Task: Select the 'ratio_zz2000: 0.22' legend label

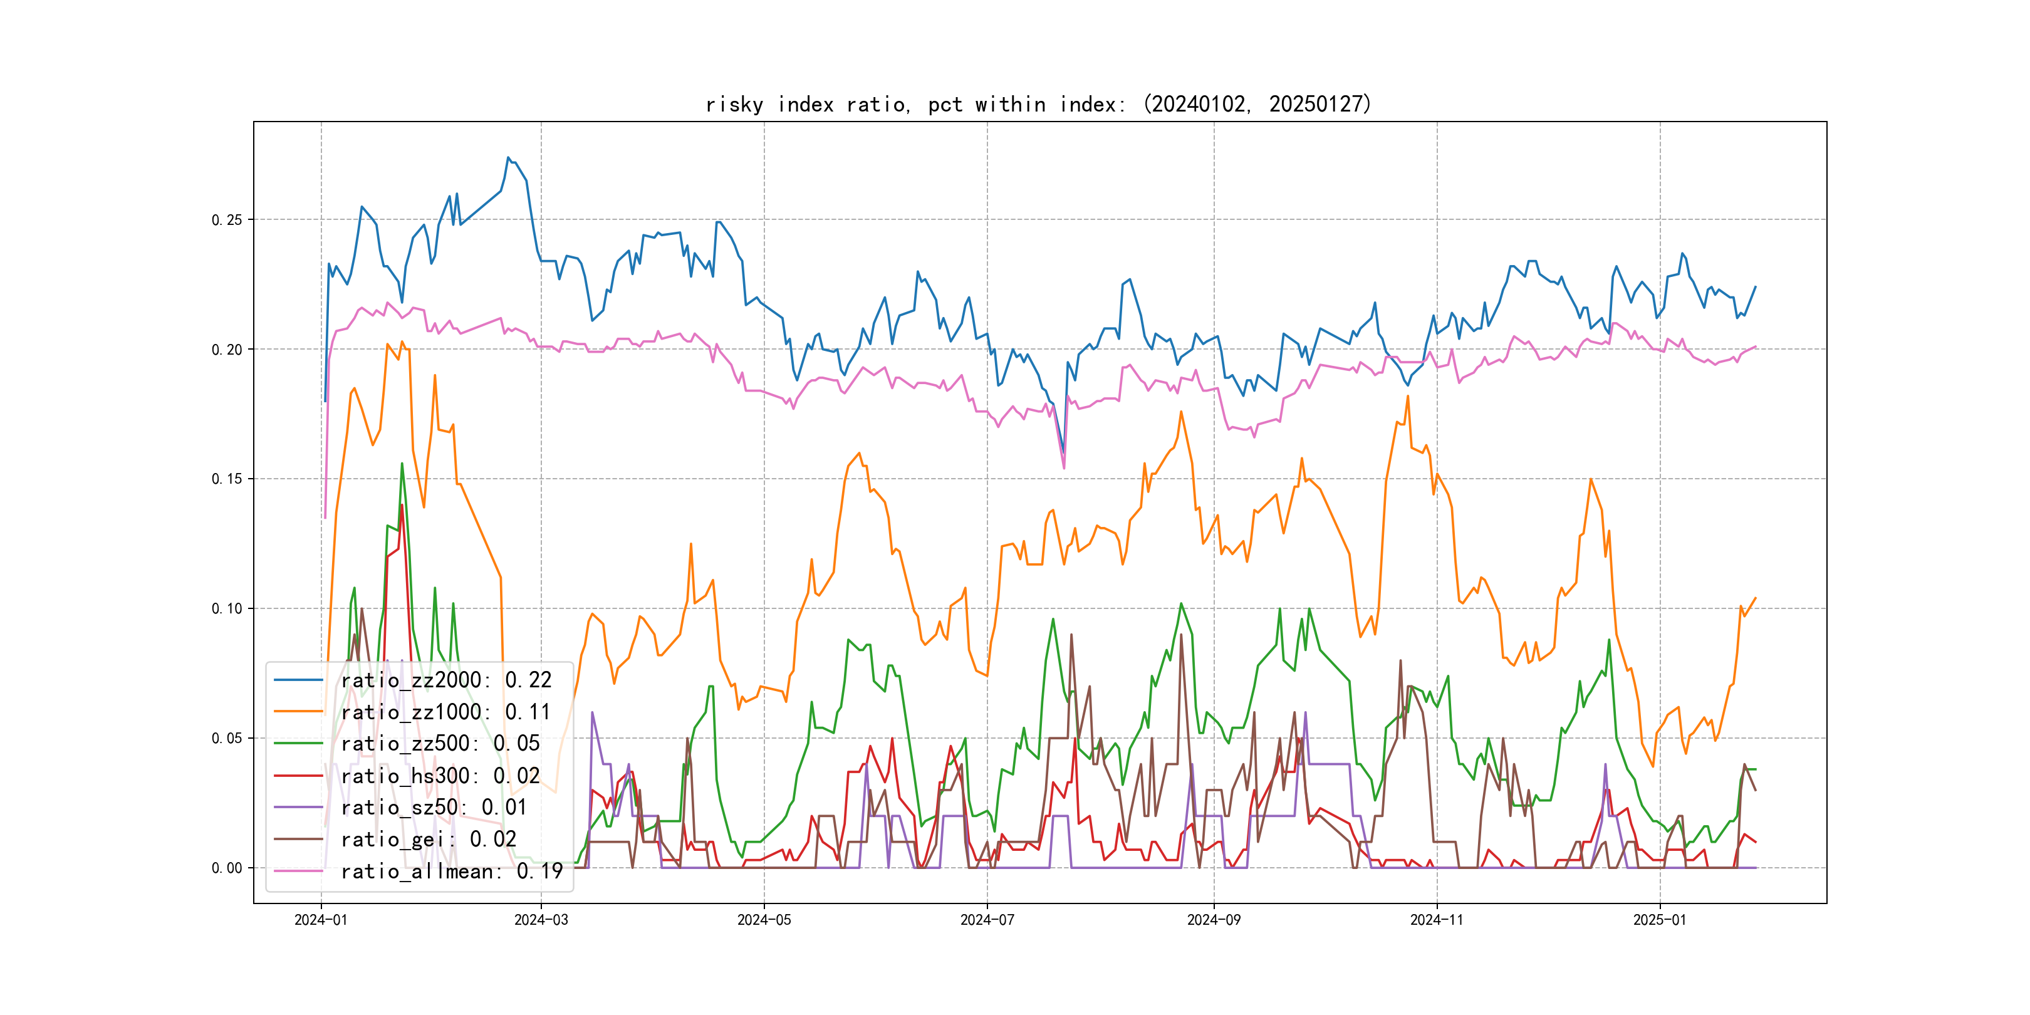Action: tap(446, 679)
